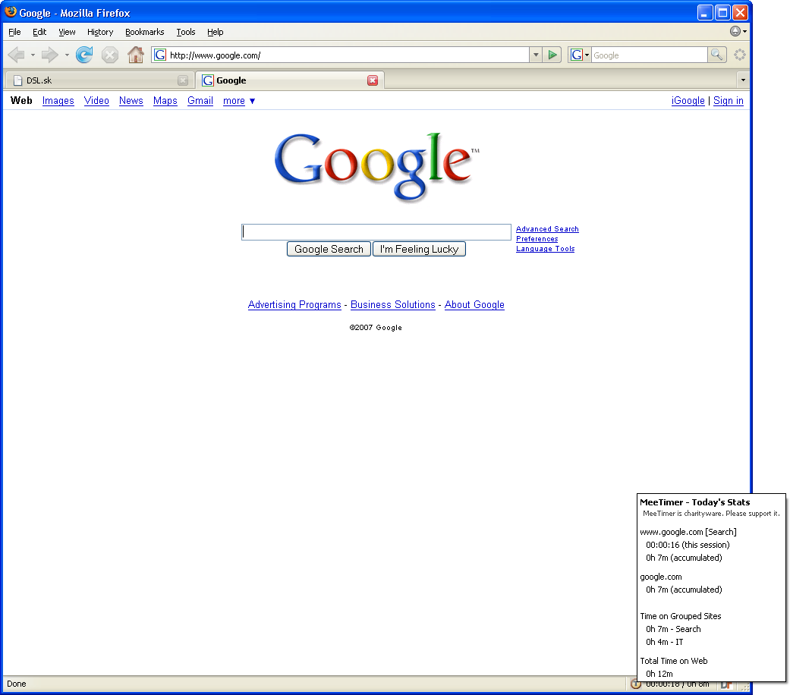The image size is (790, 695).
Task: Click 'www.google.com [Search]' in MeeTimer popup
Action: [x=688, y=532]
